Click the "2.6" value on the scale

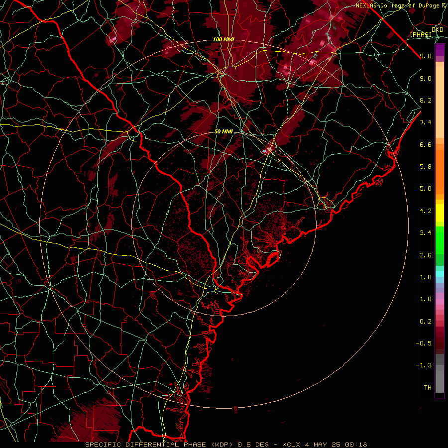click(426, 255)
